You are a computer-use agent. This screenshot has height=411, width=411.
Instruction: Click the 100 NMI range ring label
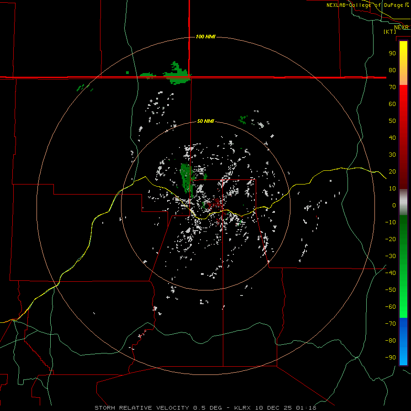pyautogui.click(x=205, y=37)
